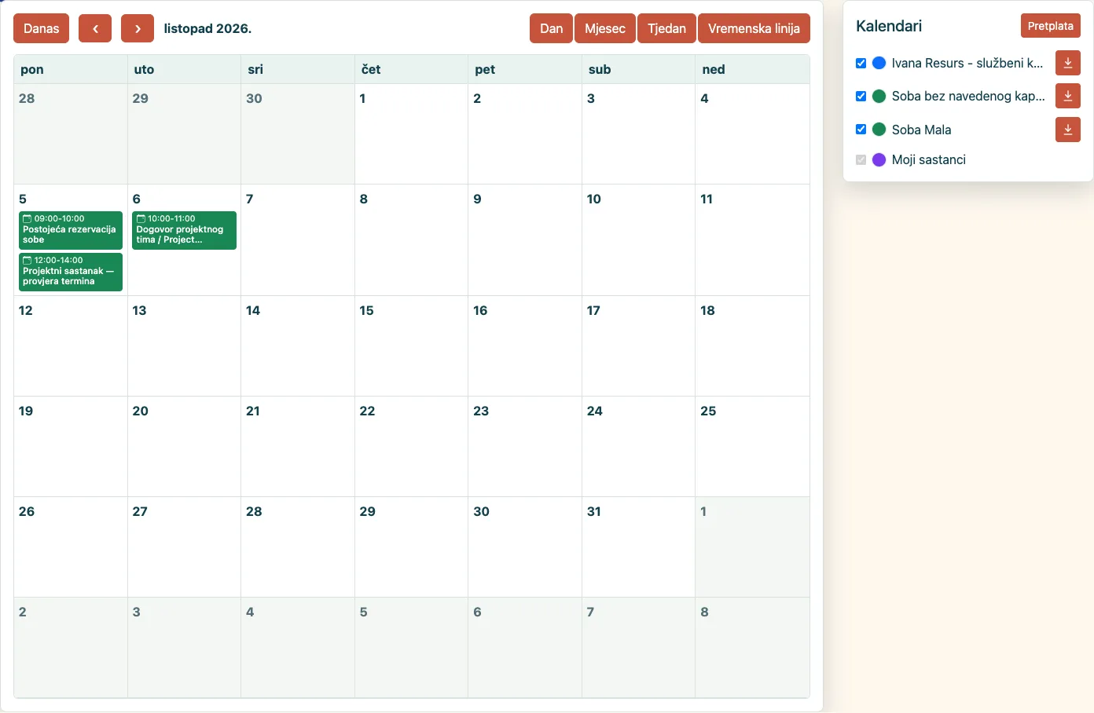The width and height of the screenshot is (1094, 713).
Task: Open Vremenska linija view
Action: [754, 28]
